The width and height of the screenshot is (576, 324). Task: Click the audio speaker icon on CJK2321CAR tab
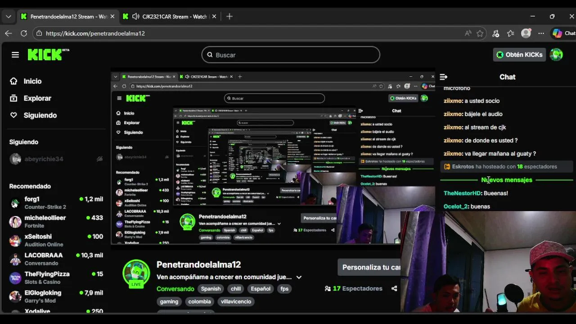click(x=135, y=17)
